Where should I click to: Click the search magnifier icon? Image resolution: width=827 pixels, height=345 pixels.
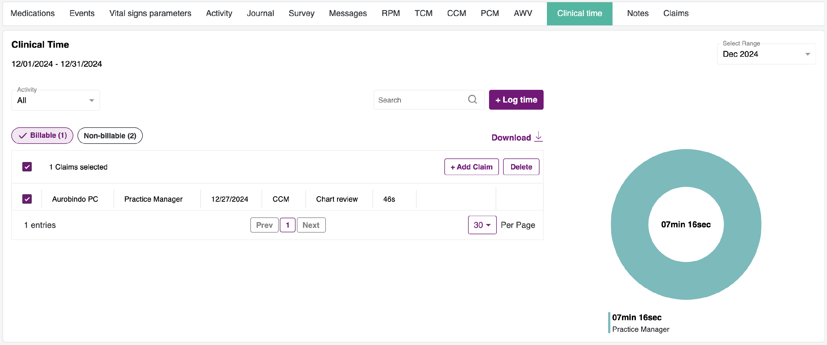coord(472,99)
